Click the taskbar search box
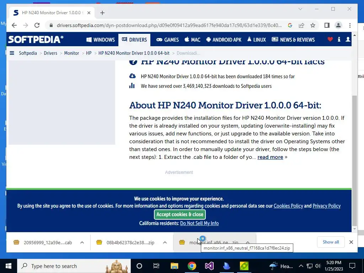The image size is (364, 273). [x=74, y=266]
